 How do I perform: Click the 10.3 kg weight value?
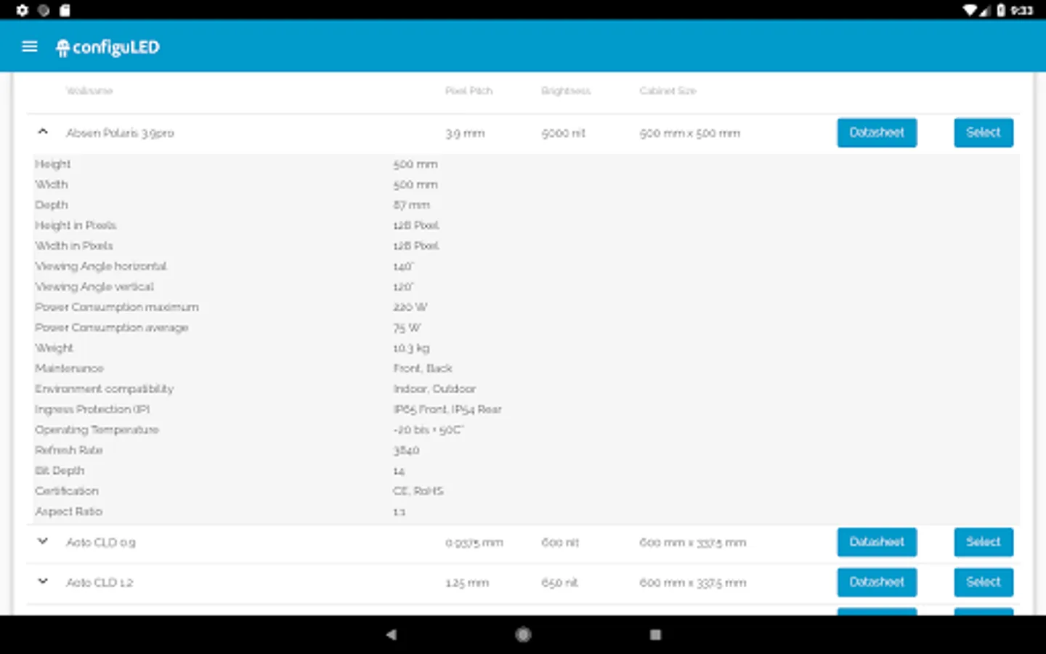pyautogui.click(x=411, y=348)
